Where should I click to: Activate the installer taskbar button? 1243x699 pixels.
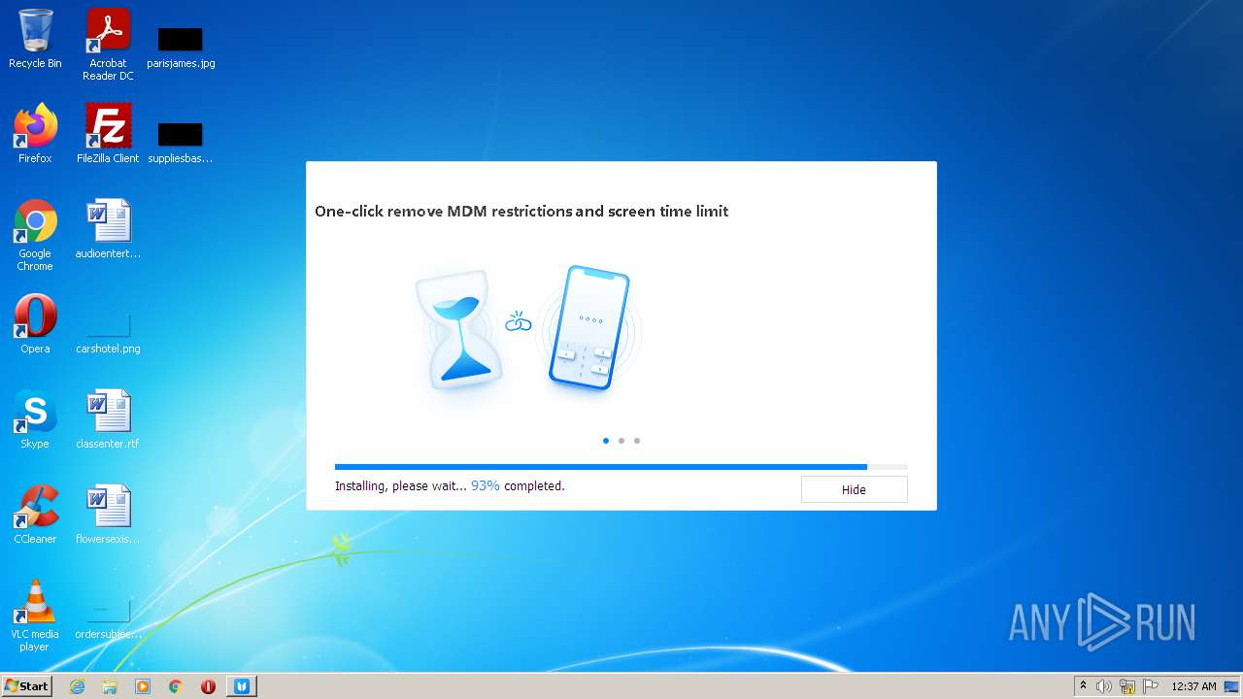(242, 686)
